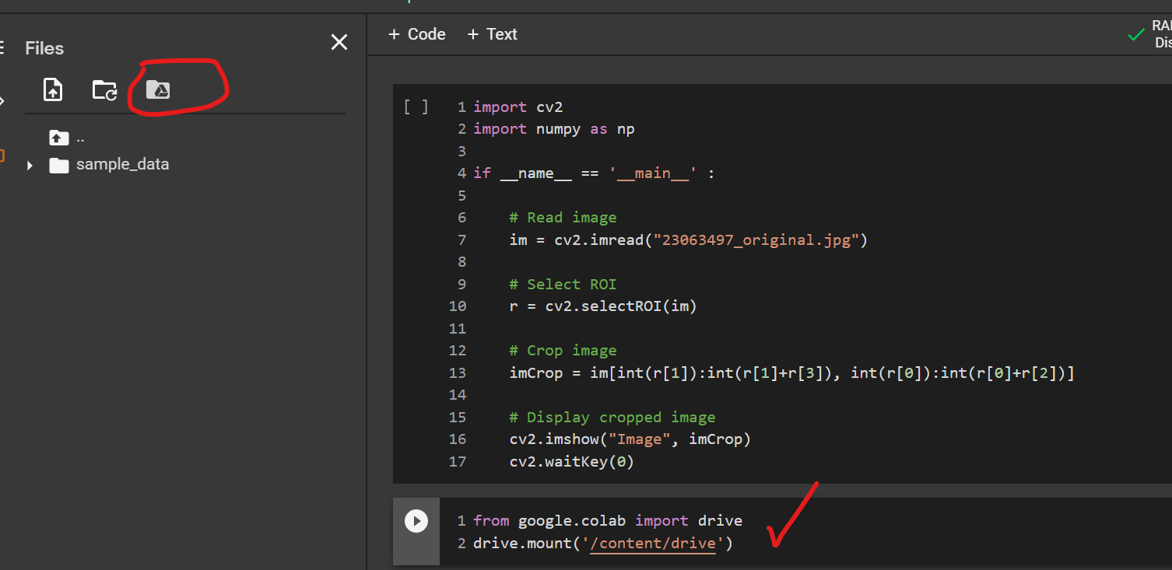Viewport: 1172px width, 570px height.
Task: Click the '/content/drive' path string
Action: (x=652, y=544)
